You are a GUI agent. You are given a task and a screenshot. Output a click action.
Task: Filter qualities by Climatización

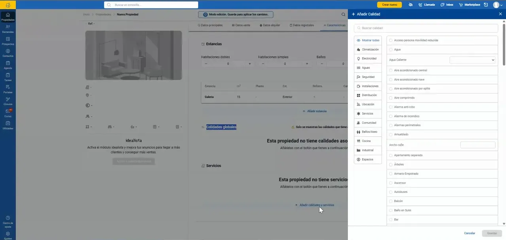(368, 49)
